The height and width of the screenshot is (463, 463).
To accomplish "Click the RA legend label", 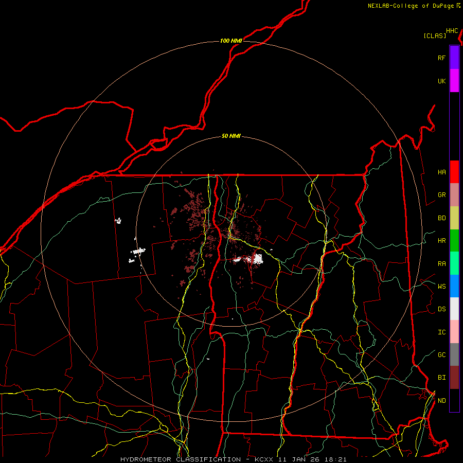I will click(x=441, y=264).
